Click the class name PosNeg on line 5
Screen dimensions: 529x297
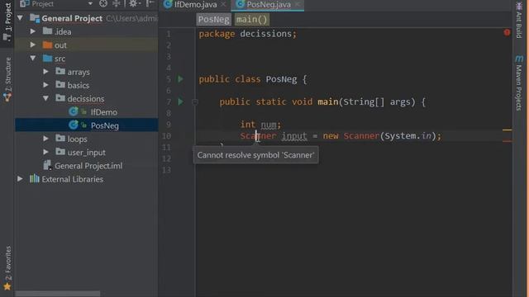[x=281, y=79]
